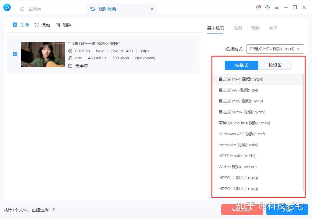Uncheck the 全选 select-all checkbox
312x219 pixels.
(x=15, y=25)
